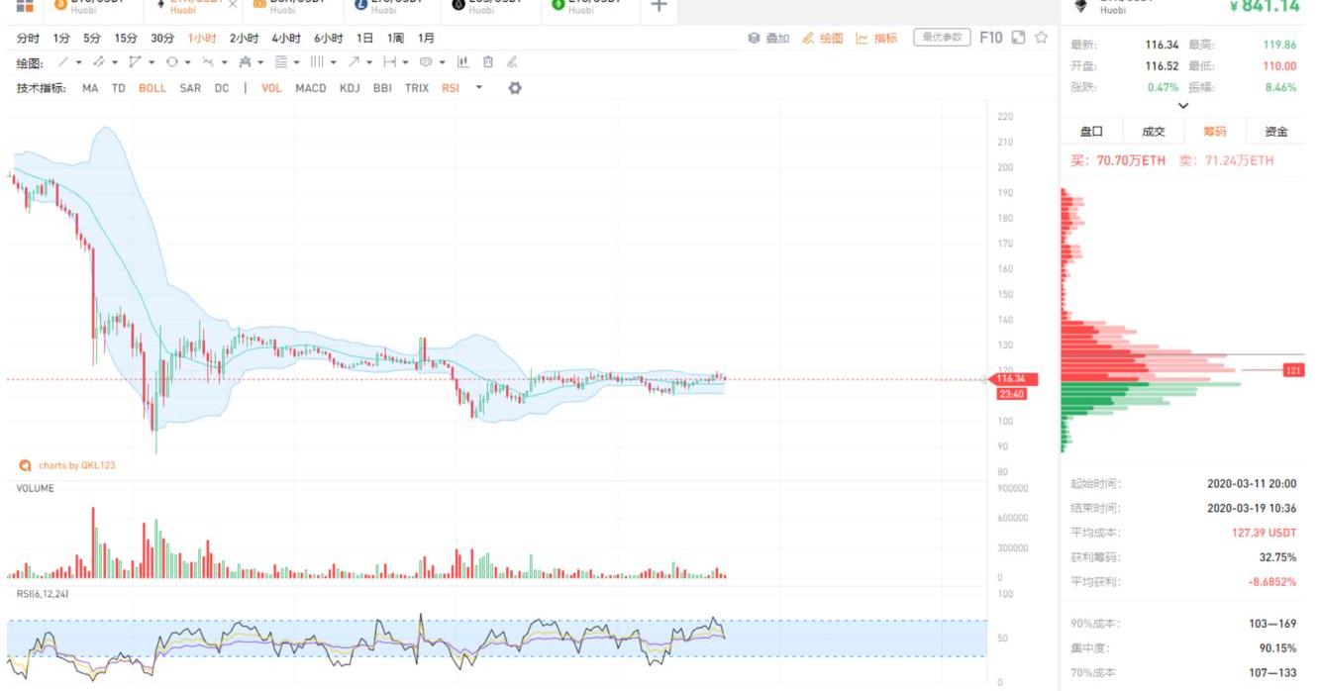Expand the price details chevron
The image size is (1320, 691).
click(x=1182, y=106)
